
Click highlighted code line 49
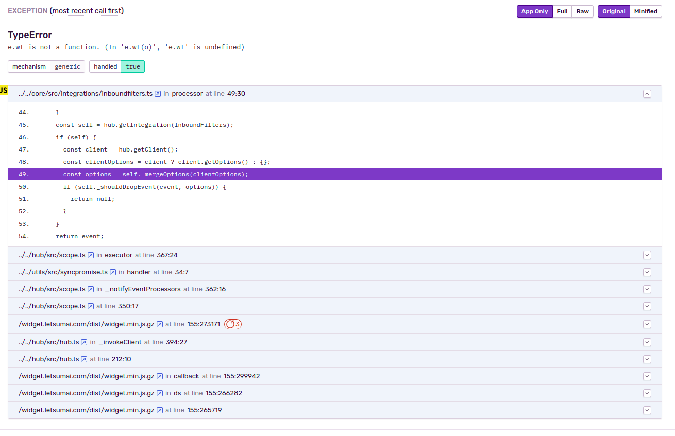pos(335,174)
